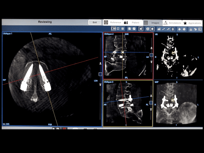Select the Images tab
Image resolution: width=204 pixels, height=153 pixels.
pyautogui.click(x=152, y=23)
